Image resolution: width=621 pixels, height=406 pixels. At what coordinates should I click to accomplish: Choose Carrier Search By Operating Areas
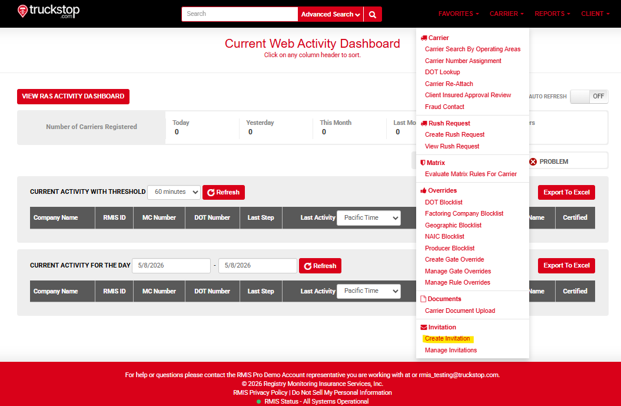(473, 49)
